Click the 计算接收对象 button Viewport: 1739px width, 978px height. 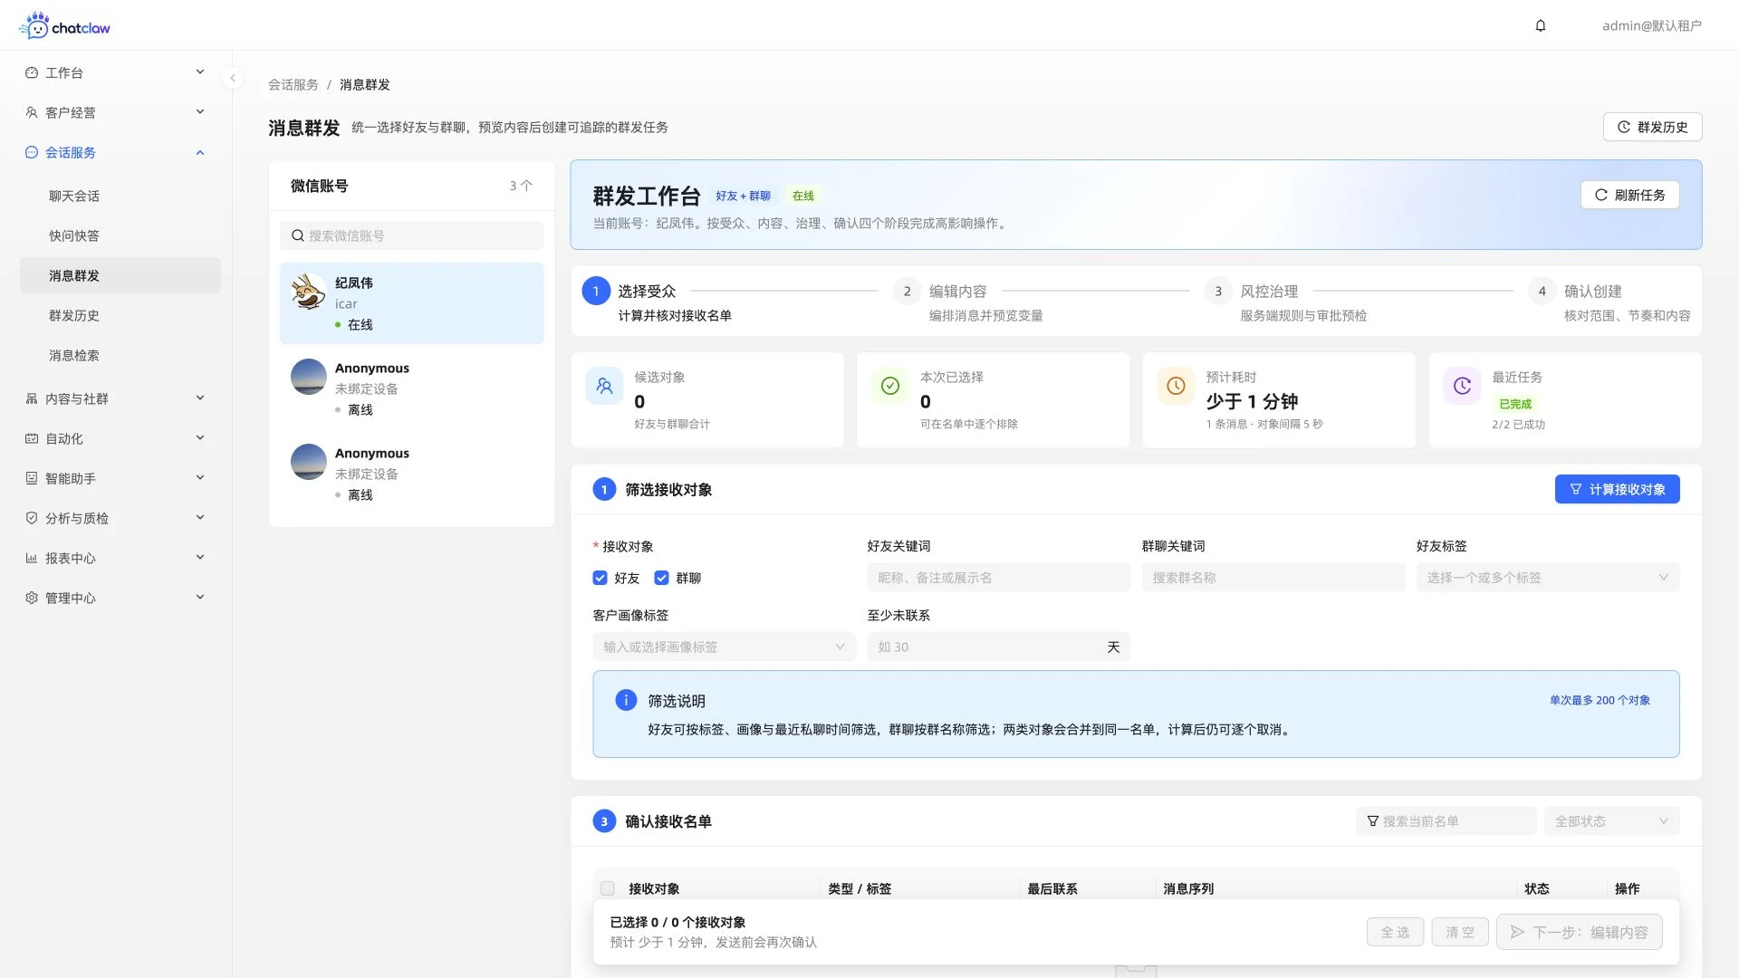click(1617, 489)
